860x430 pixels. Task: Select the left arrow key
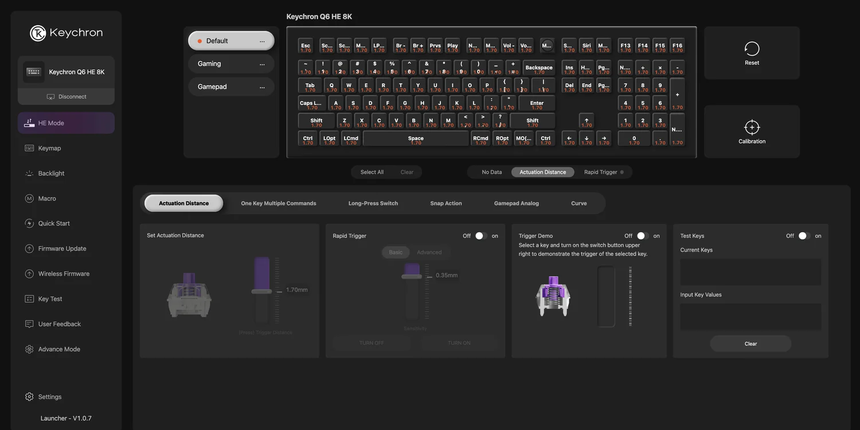coord(569,139)
